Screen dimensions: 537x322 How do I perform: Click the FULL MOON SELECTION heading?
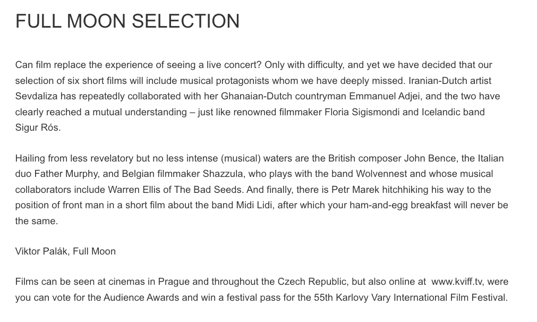(x=127, y=21)
